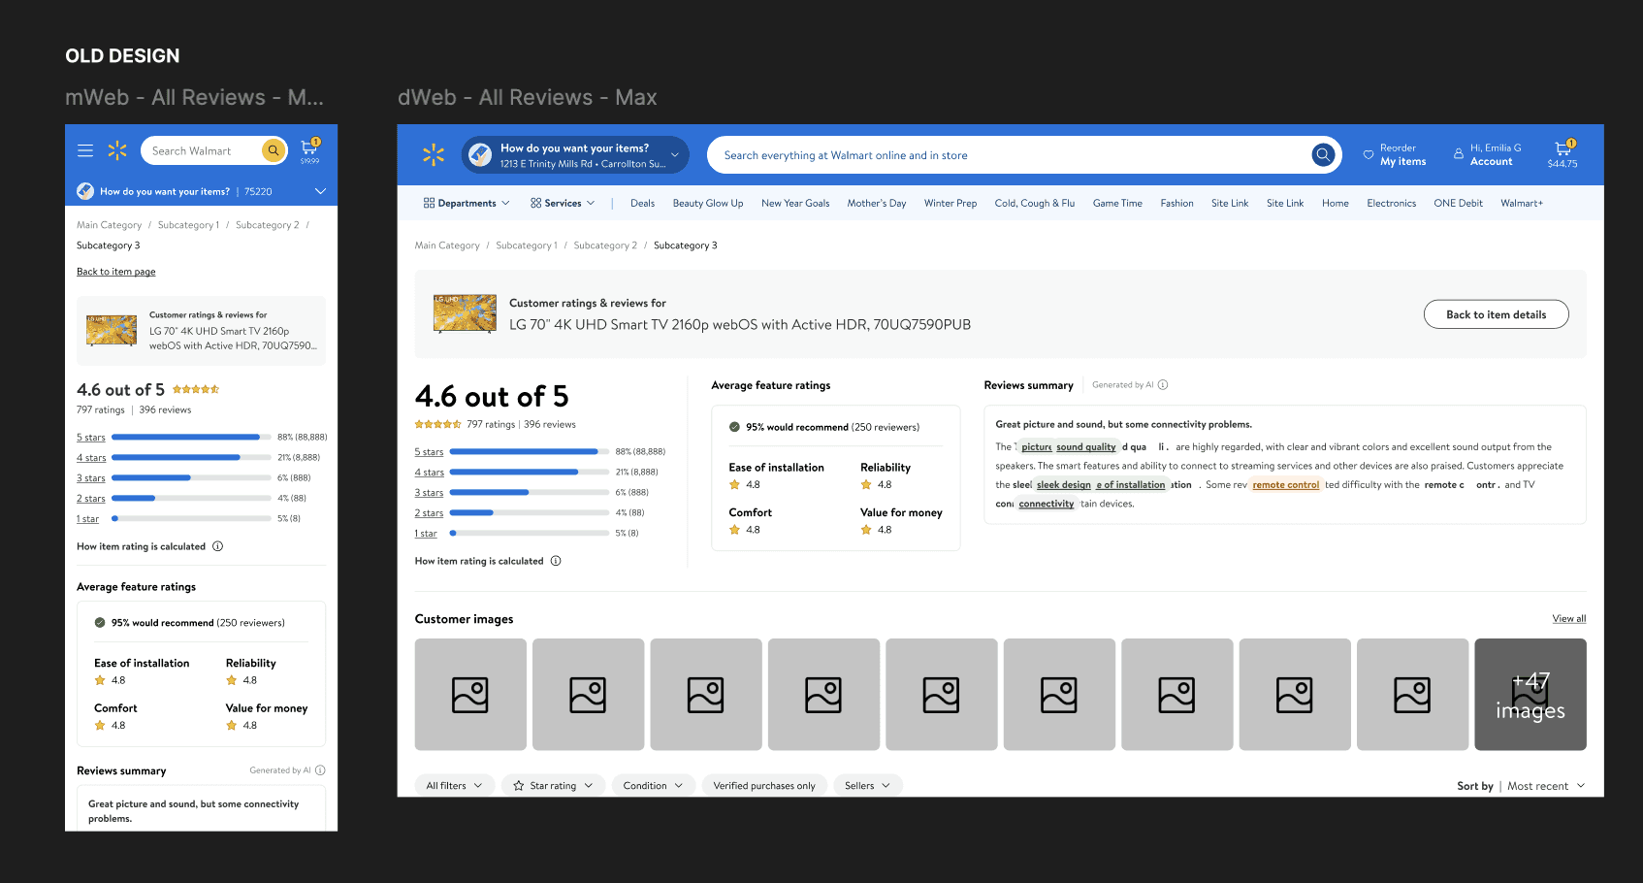The width and height of the screenshot is (1643, 883).
Task: Click 'View all' customer images link
Action: click(x=1569, y=618)
